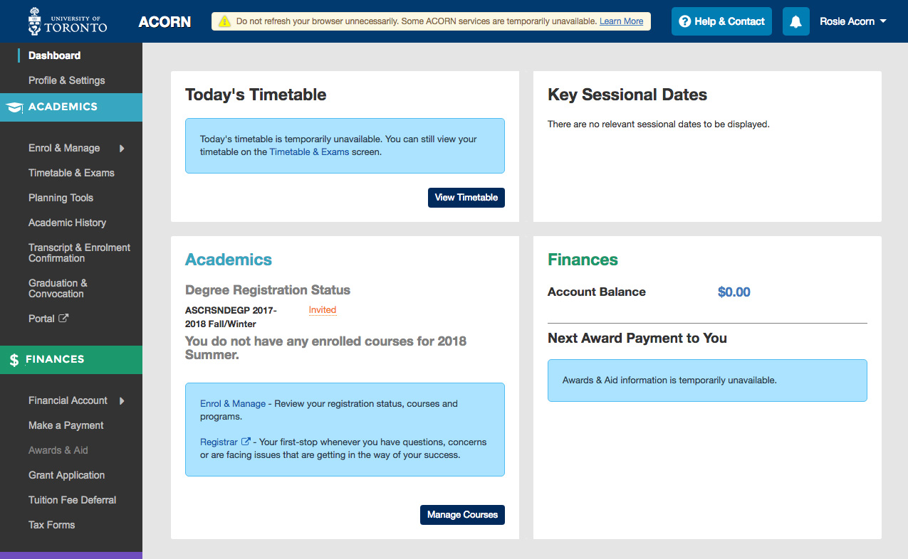Go to Dashboard in the sidebar
Viewport: 908px width, 559px height.
point(54,55)
